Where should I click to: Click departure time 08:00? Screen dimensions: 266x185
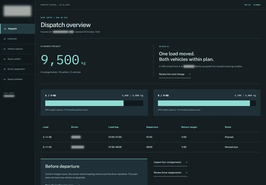pyautogui.click(x=149, y=147)
